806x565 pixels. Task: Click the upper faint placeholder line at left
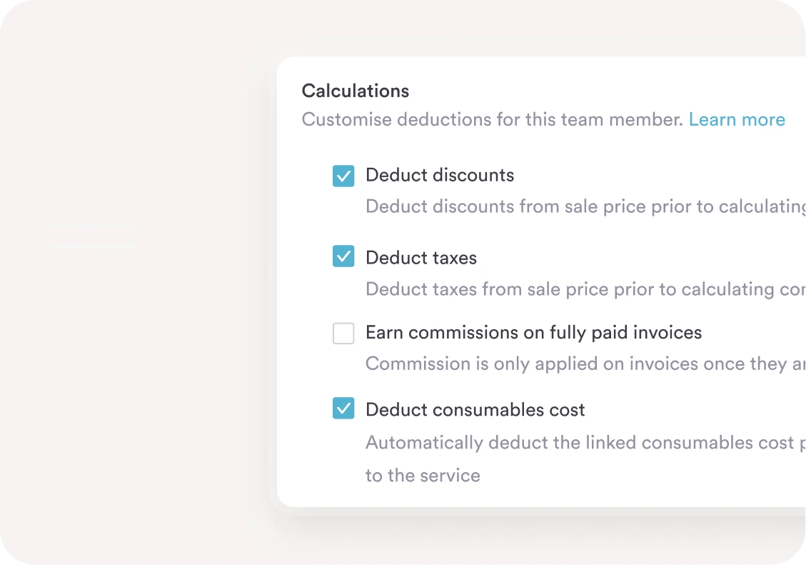[x=94, y=227]
